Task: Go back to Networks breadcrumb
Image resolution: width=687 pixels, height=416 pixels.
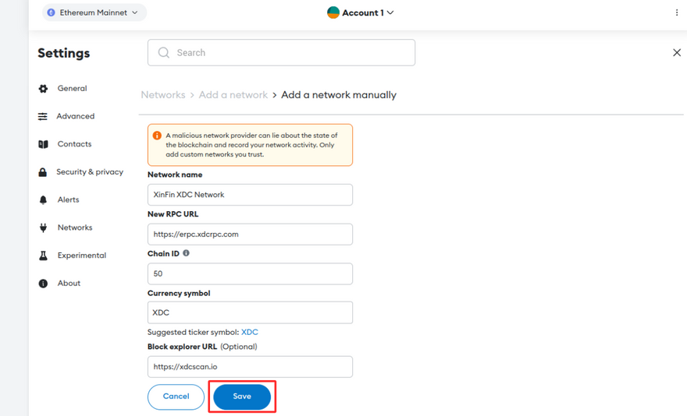Action: click(x=163, y=95)
